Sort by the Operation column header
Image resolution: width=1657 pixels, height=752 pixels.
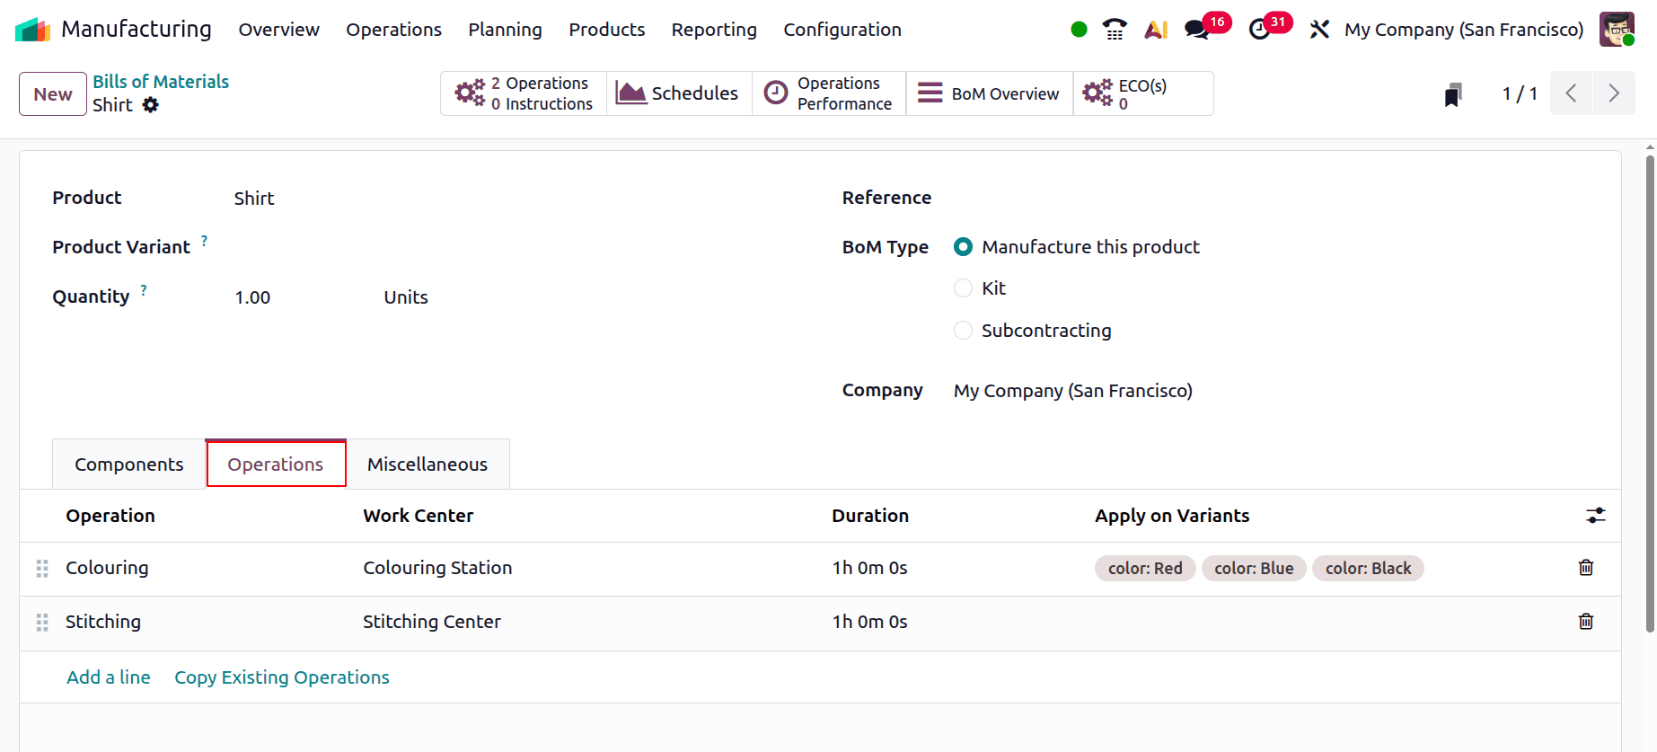pyautogui.click(x=110, y=516)
